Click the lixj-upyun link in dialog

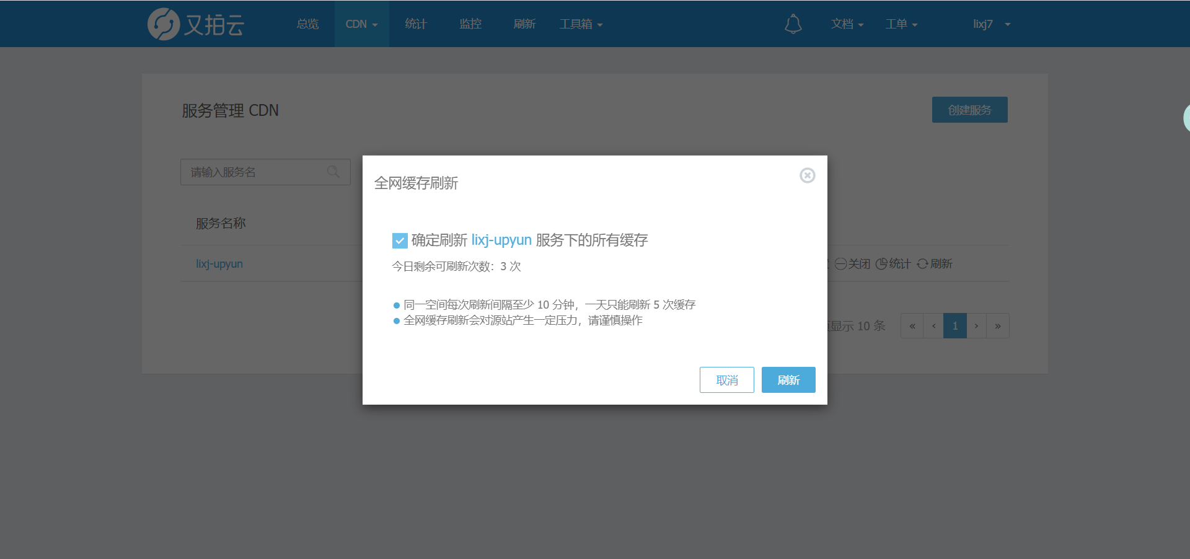click(x=501, y=240)
